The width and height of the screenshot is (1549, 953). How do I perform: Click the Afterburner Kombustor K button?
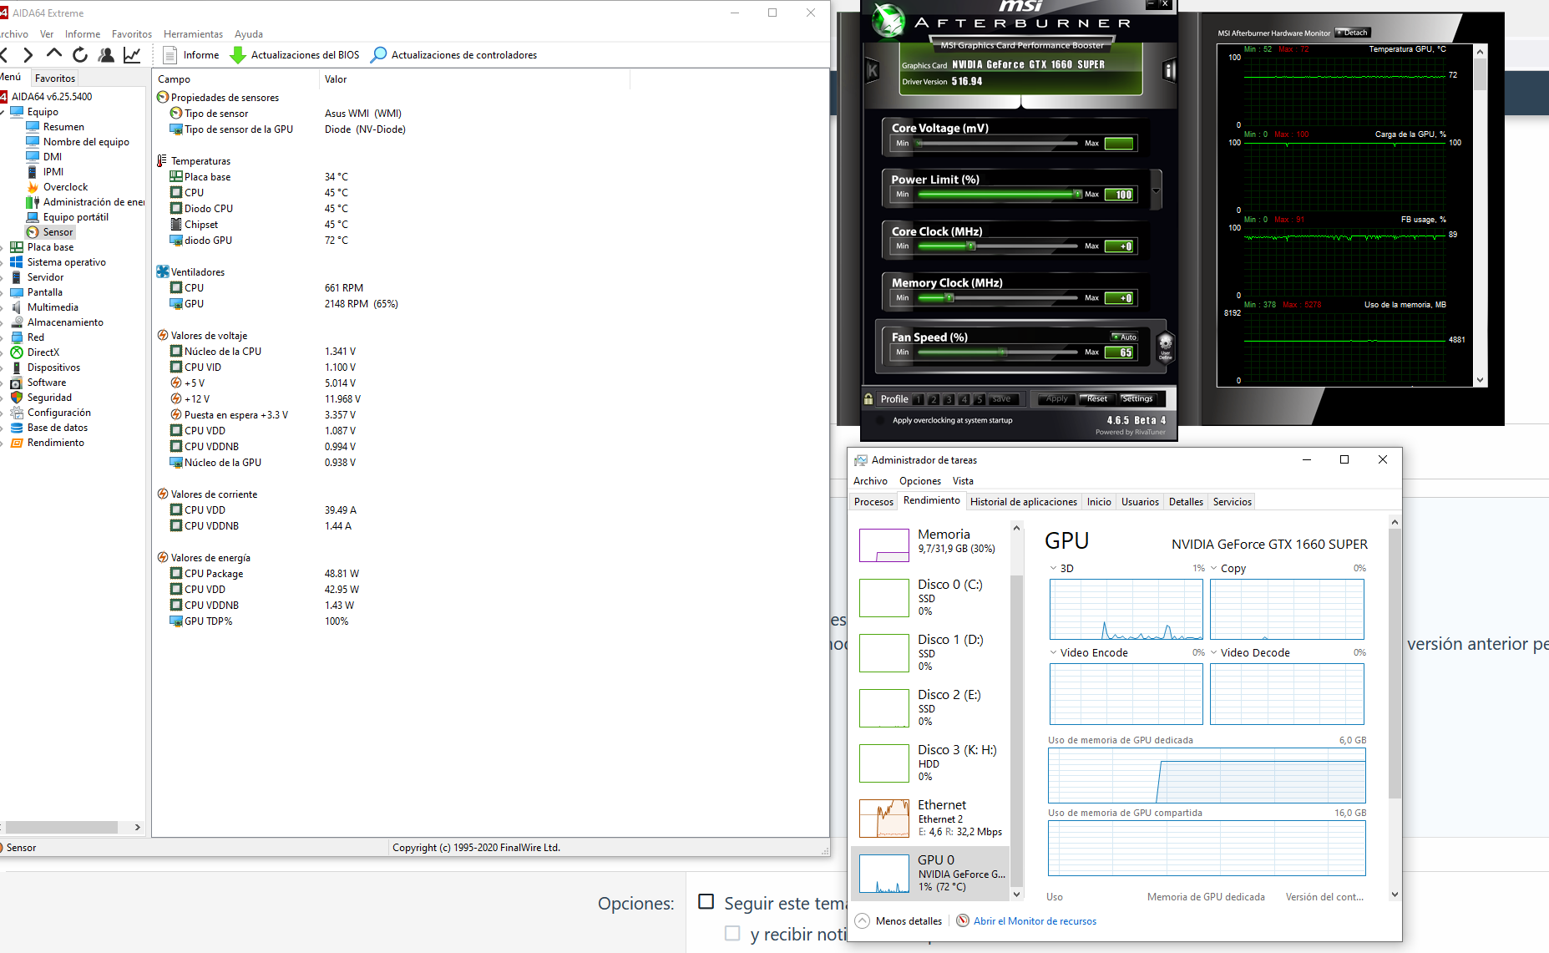pos(873,70)
